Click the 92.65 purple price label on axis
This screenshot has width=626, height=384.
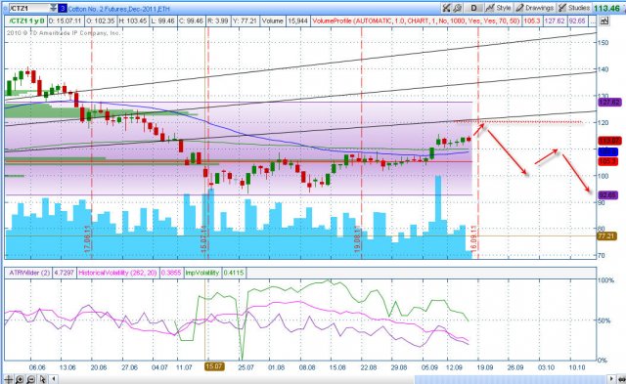pos(609,195)
